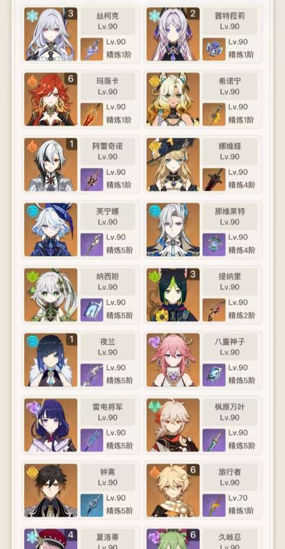Select Mavuika's weapon icon

pos(92,114)
